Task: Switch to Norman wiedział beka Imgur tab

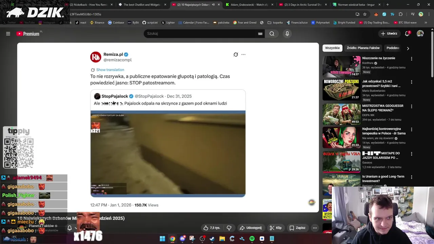Action: coord(357,5)
